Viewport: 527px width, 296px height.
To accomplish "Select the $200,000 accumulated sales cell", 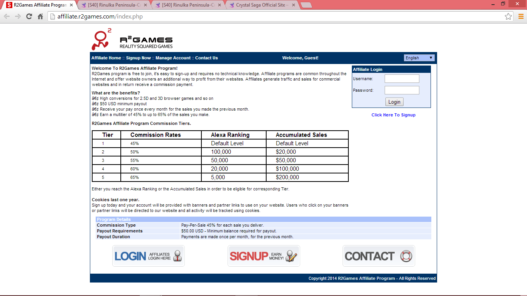I will pyautogui.click(x=307, y=177).
